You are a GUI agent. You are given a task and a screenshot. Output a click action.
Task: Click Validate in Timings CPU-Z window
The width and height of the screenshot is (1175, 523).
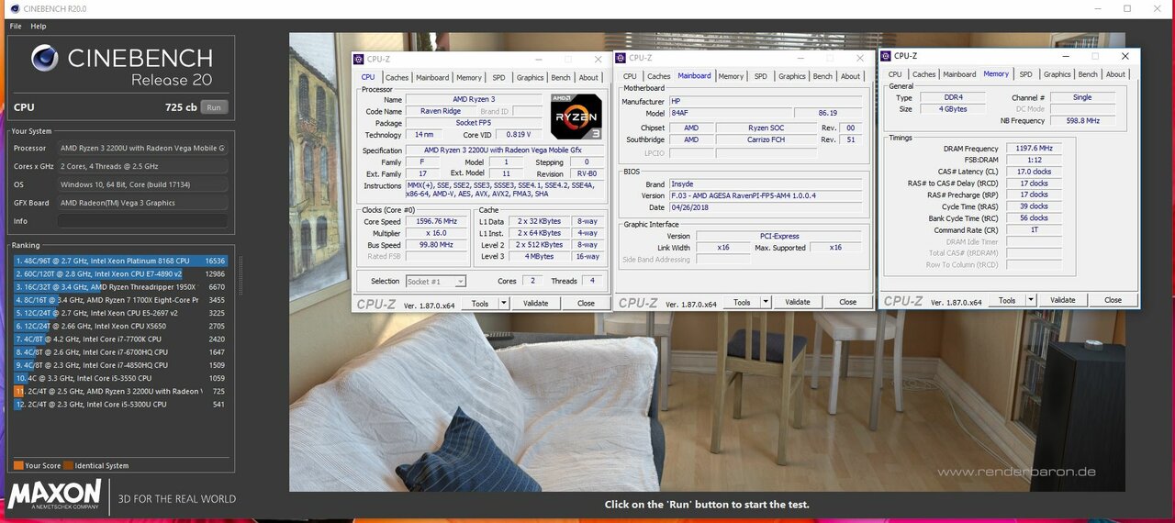coord(1063,300)
